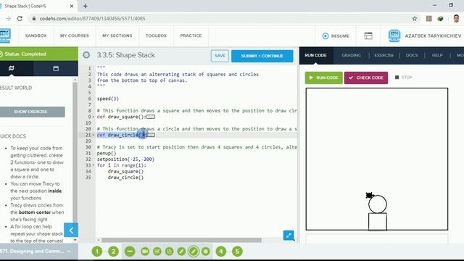Viewport: 464px width, 261px height.
Task: Go to lesson item 1 in bottom bar
Action: [97, 252]
